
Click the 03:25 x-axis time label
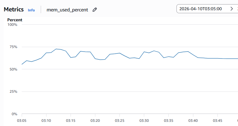120,121
